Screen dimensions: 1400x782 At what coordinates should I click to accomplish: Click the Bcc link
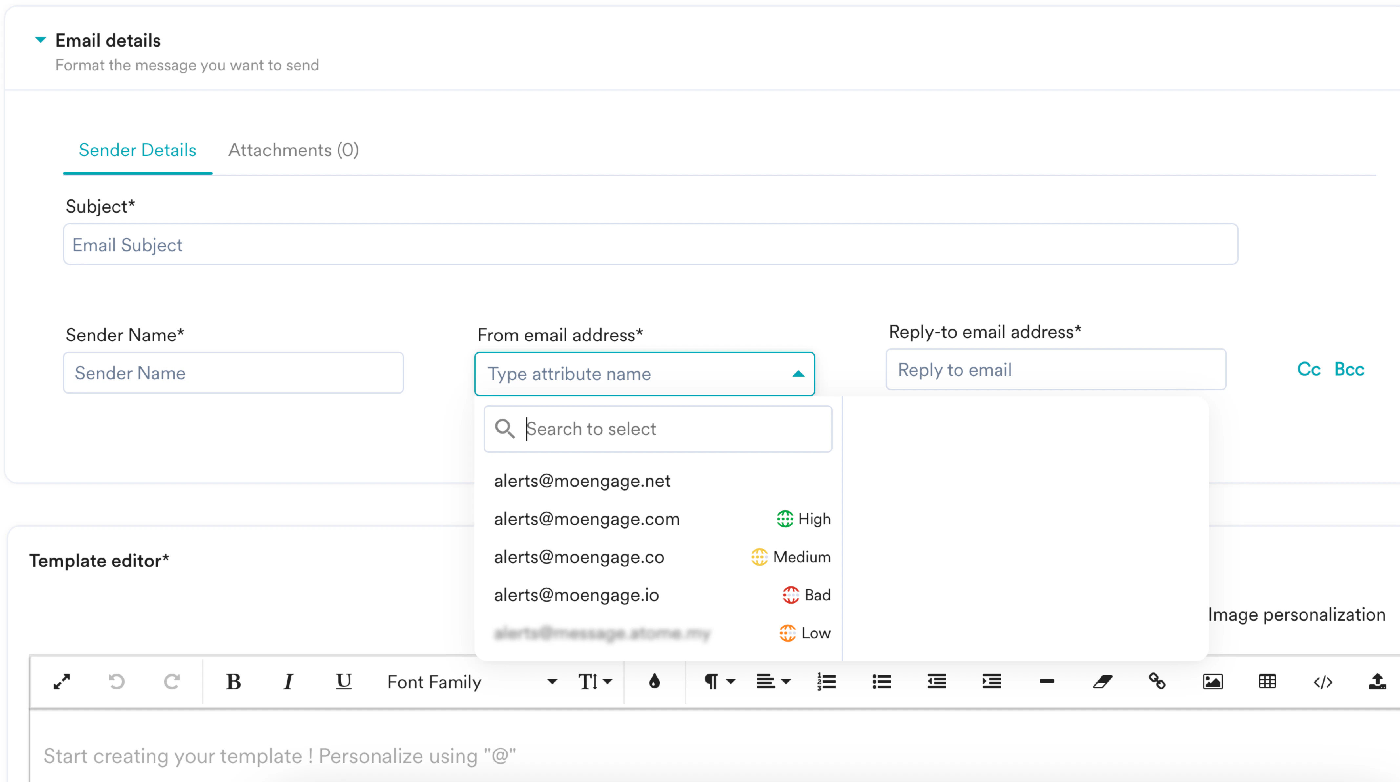click(x=1349, y=370)
